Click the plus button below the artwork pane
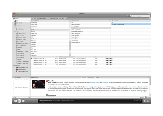Viewport: 163px width, 116px height. click(x=30, y=97)
